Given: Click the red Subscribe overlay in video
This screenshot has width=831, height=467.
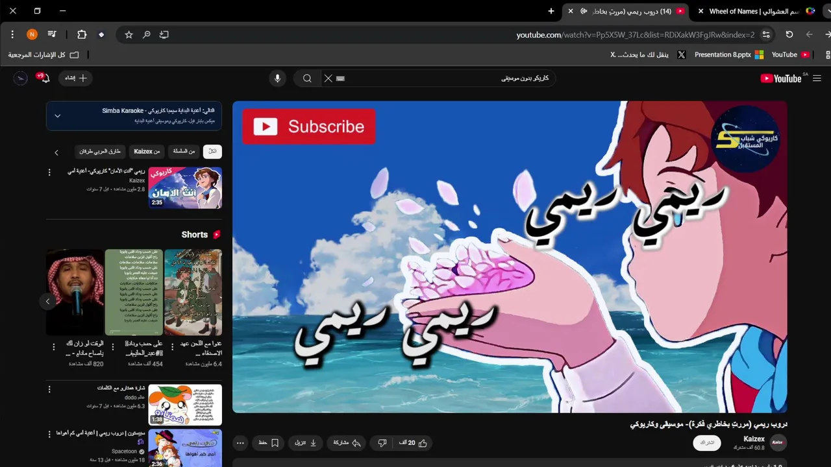Looking at the screenshot, I should 309,126.
